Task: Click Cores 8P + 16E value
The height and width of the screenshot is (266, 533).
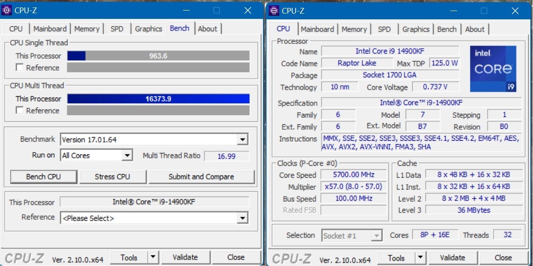Action: 436,235
